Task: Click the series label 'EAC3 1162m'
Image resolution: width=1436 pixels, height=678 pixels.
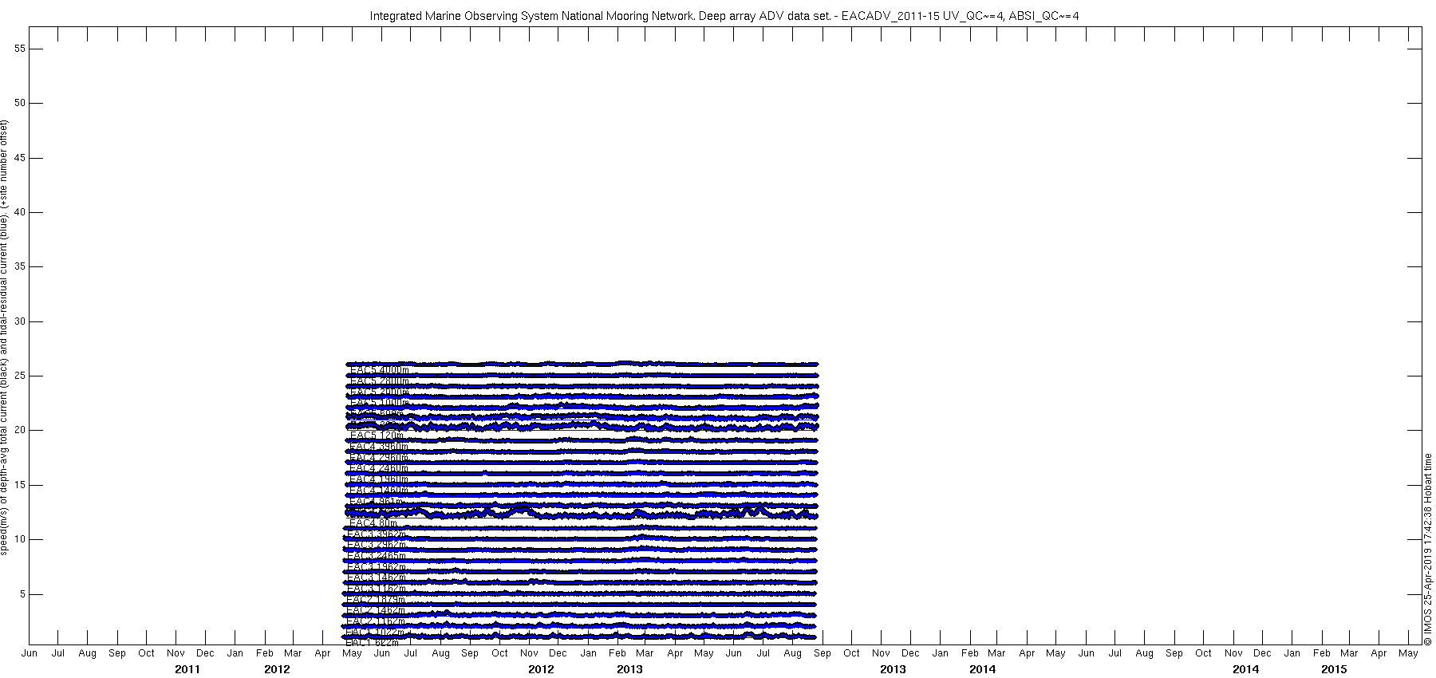Action: tap(377, 589)
